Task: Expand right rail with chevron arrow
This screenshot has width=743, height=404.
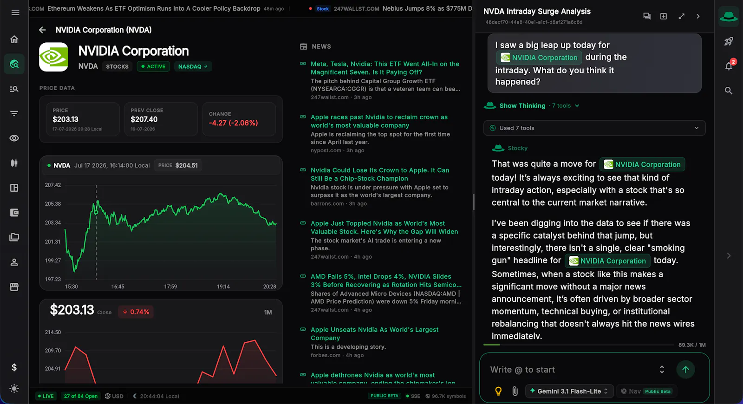Action: (x=729, y=255)
